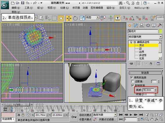This screenshot has height=123, width=165.
Task: Toggle the Percent Snap icon
Action: coord(139,18)
